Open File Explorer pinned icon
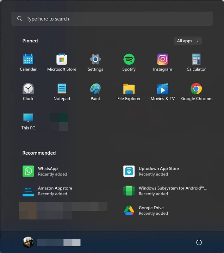 pyautogui.click(x=129, y=89)
